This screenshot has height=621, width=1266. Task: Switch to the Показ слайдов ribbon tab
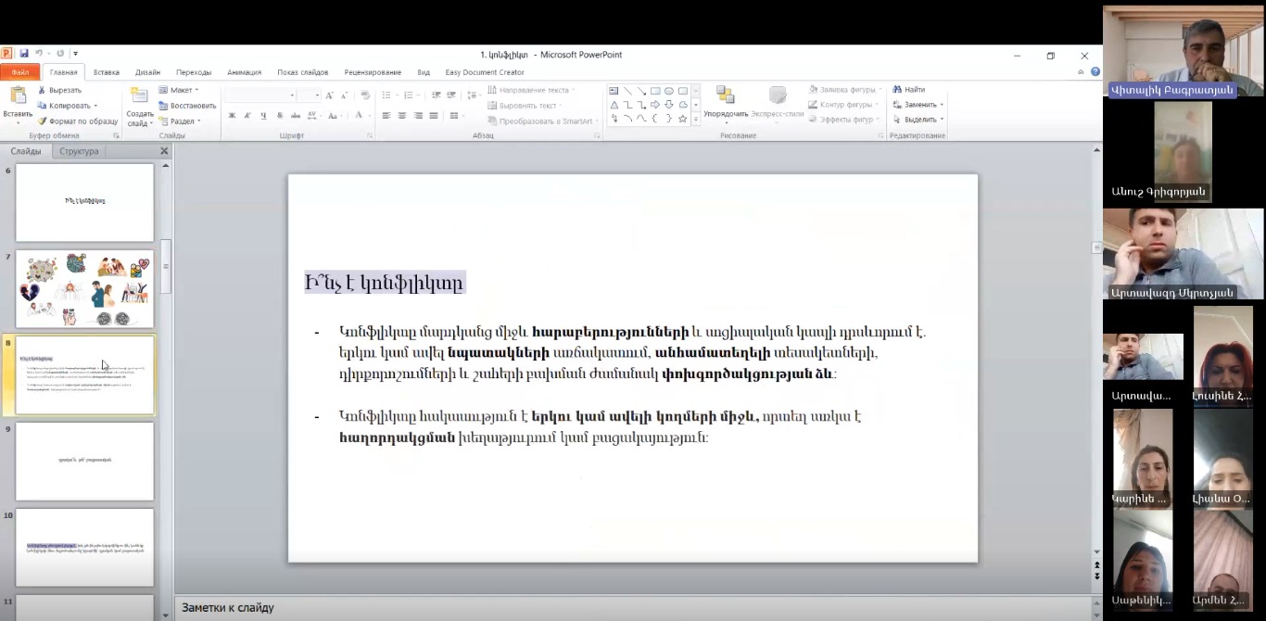click(303, 72)
